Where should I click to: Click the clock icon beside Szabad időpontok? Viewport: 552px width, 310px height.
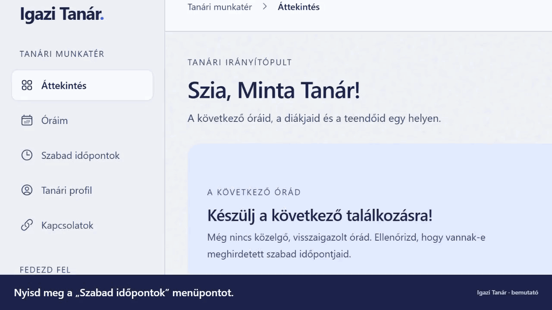coord(27,155)
